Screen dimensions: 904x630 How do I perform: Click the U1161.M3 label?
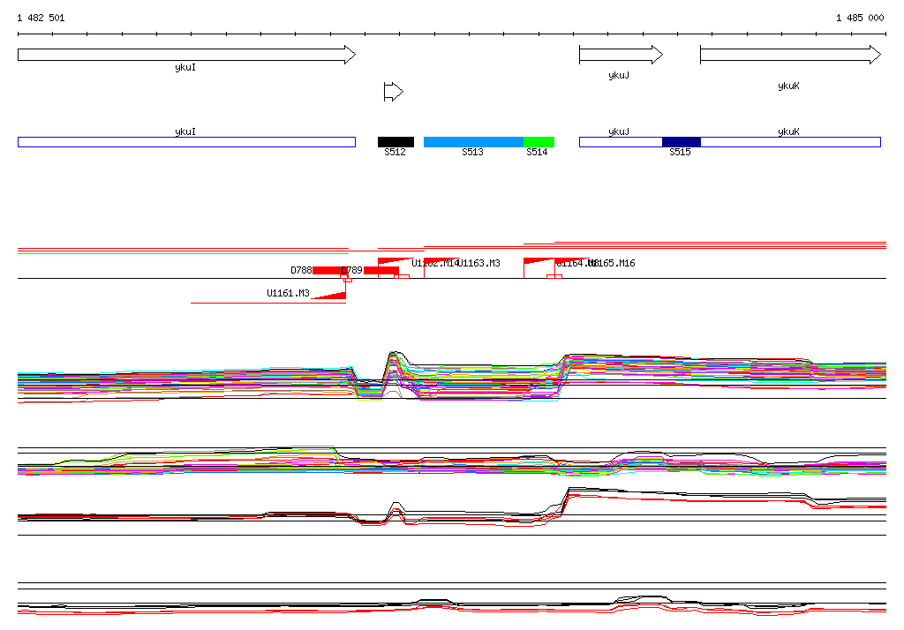[289, 294]
